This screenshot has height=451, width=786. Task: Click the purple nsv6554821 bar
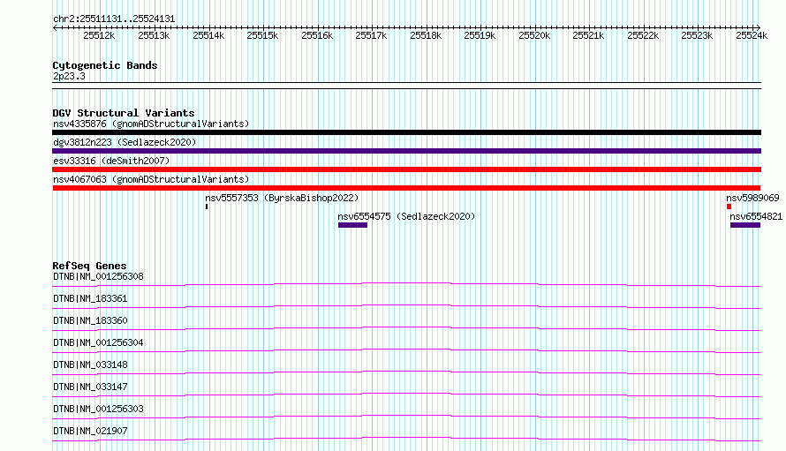pyautogui.click(x=745, y=225)
